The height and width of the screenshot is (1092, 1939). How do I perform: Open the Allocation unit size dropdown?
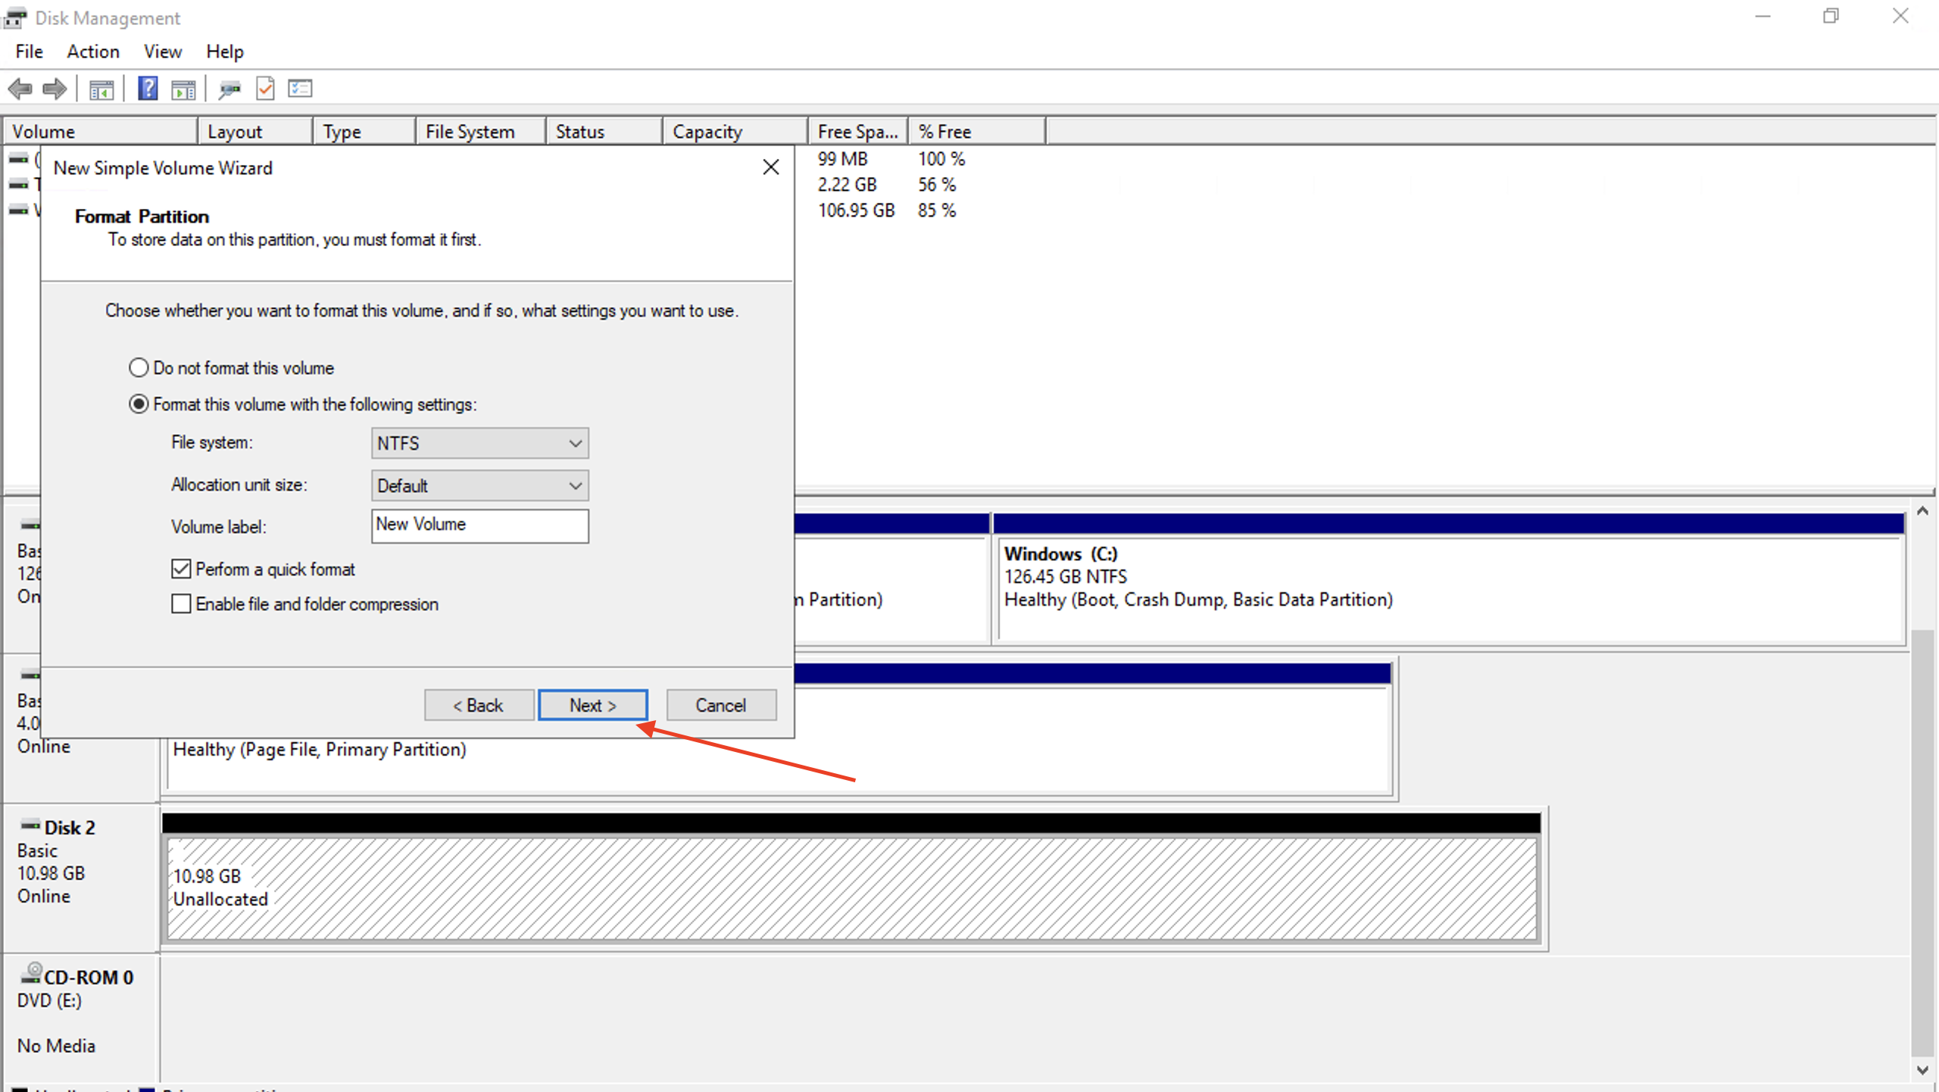pyautogui.click(x=479, y=485)
